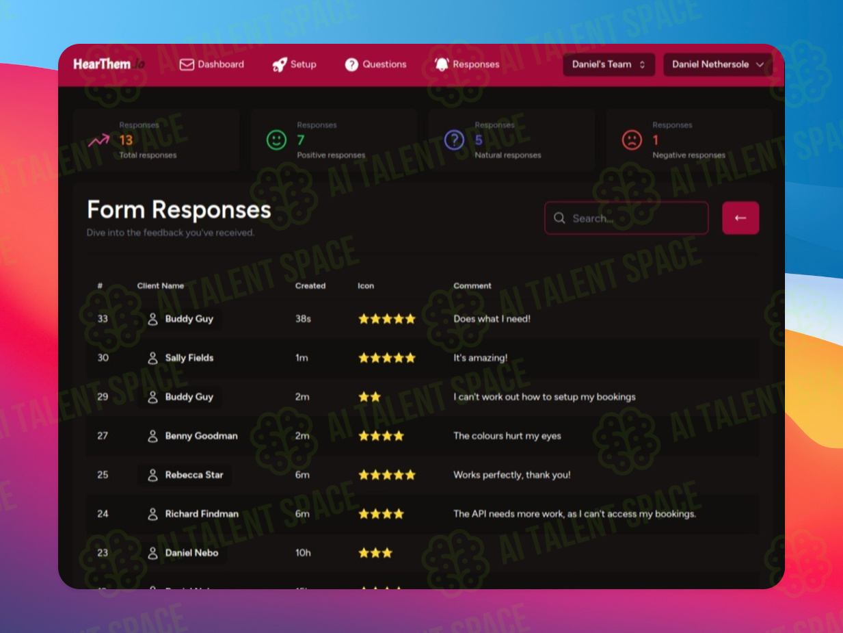Click the 38s created time
Viewport: 843px width, 633px height.
click(304, 319)
